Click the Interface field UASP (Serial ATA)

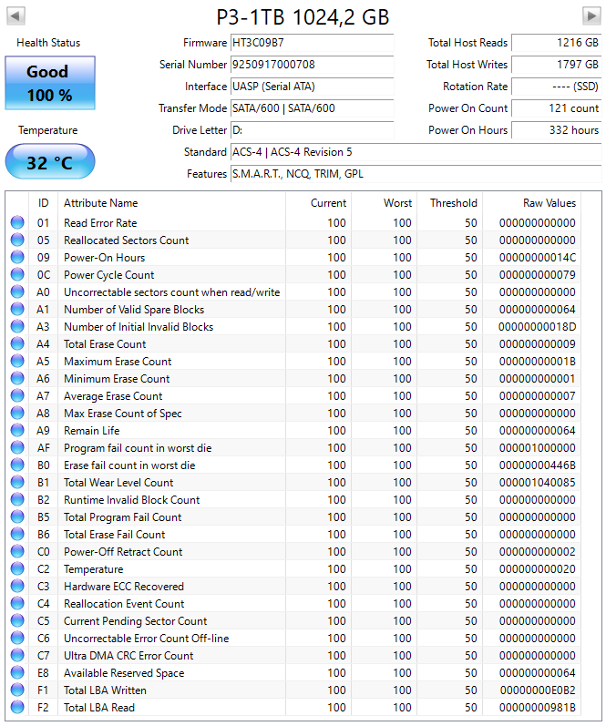click(x=313, y=87)
